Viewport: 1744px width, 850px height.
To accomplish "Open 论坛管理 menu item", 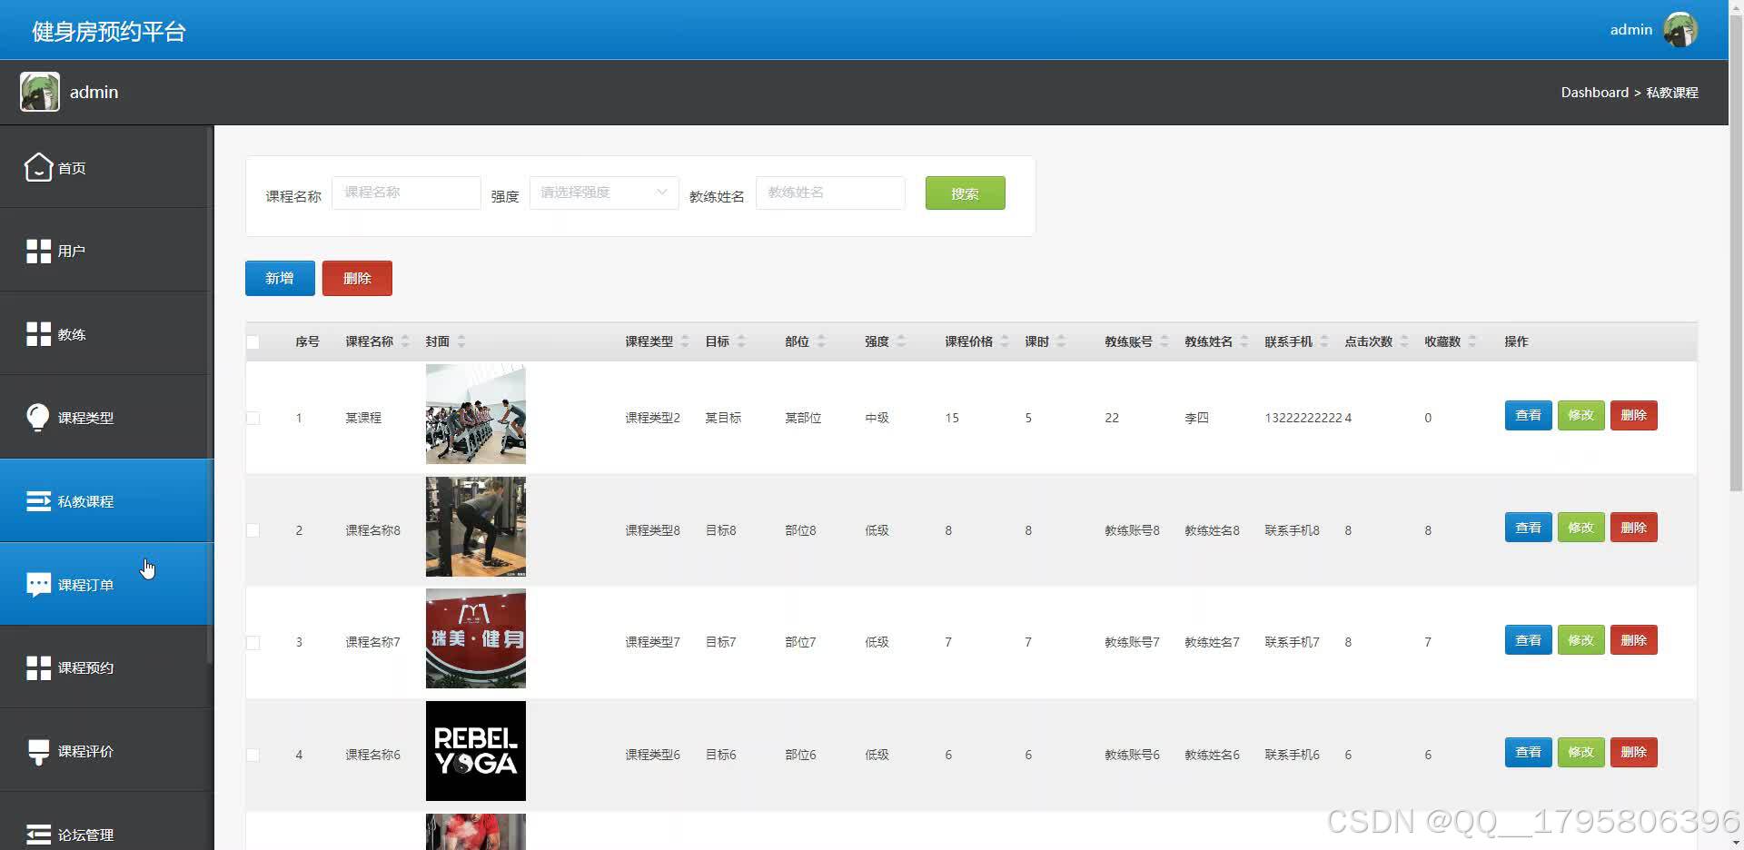I will click(106, 823).
